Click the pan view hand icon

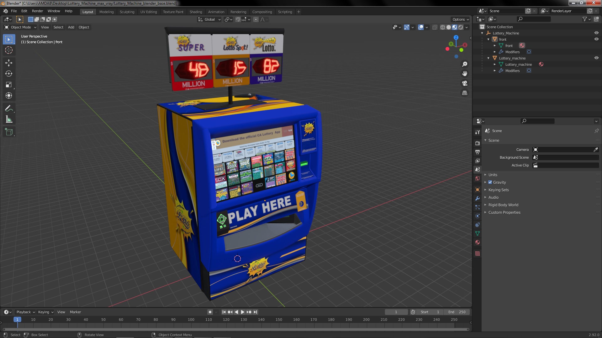pyautogui.click(x=465, y=74)
